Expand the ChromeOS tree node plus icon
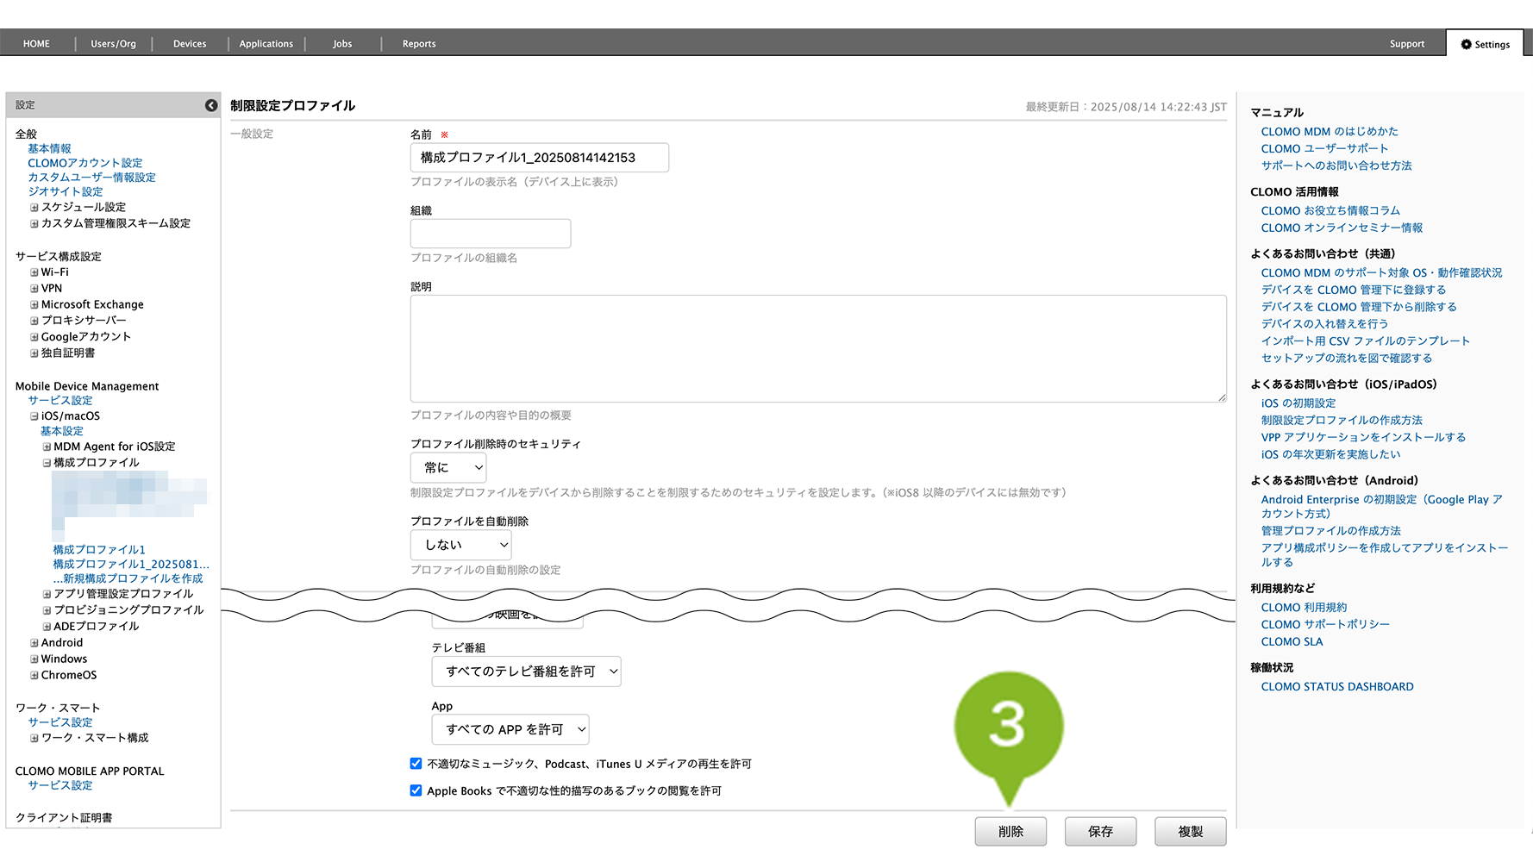Viewport: 1533px width, 862px height. [x=34, y=676]
